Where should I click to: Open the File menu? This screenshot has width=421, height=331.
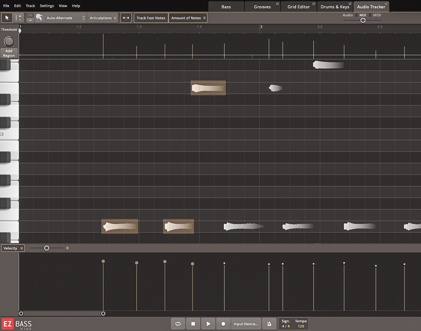6,6
